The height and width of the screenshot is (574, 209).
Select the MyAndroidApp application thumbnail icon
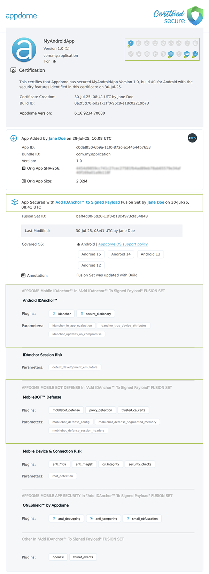tap(24, 50)
